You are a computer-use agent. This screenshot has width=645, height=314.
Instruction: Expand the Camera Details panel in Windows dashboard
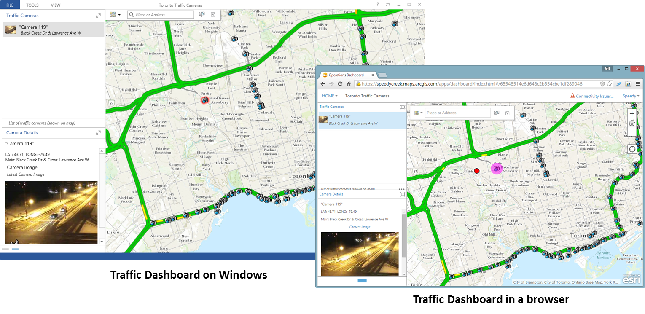tap(98, 133)
